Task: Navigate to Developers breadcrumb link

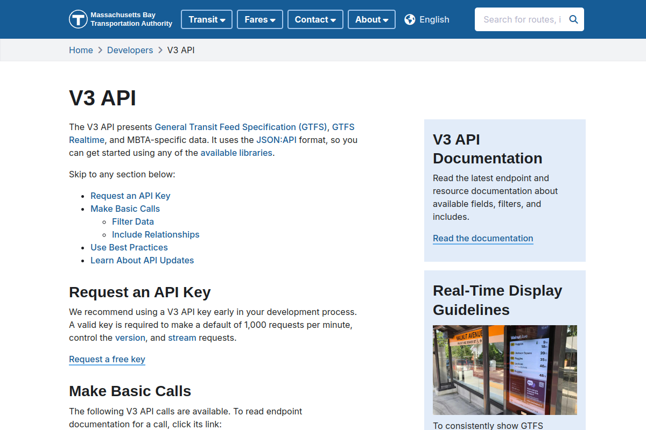Action: 130,50
